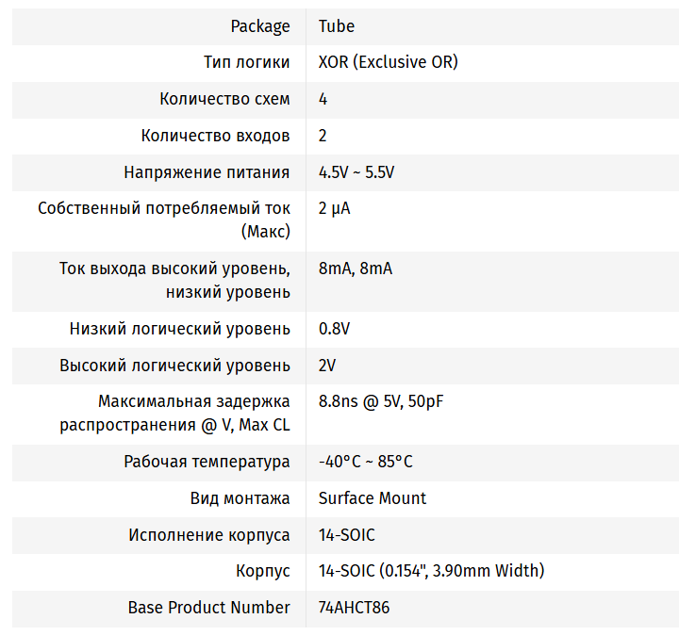Click the 'Напряжение питания' label
The width and height of the screenshot is (679, 635).
click(x=207, y=172)
